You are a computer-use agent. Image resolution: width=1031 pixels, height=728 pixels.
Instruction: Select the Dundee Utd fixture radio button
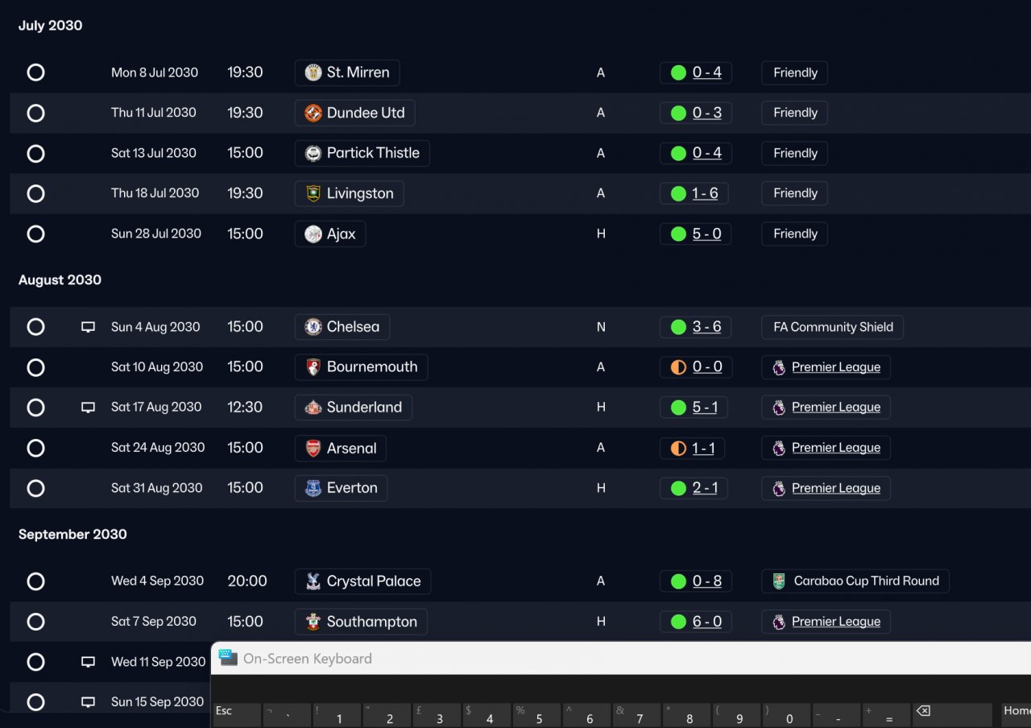35,113
